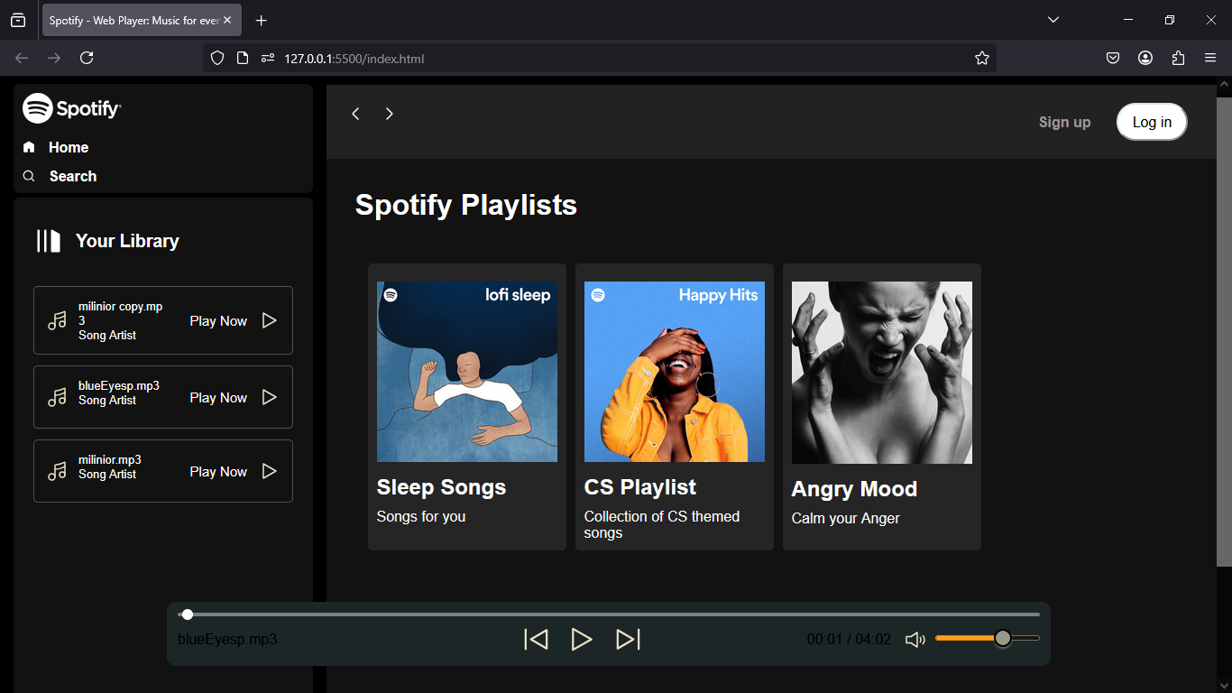This screenshot has width=1232, height=693.
Task: Skip to previous track in player bar
Action: (x=536, y=640)
